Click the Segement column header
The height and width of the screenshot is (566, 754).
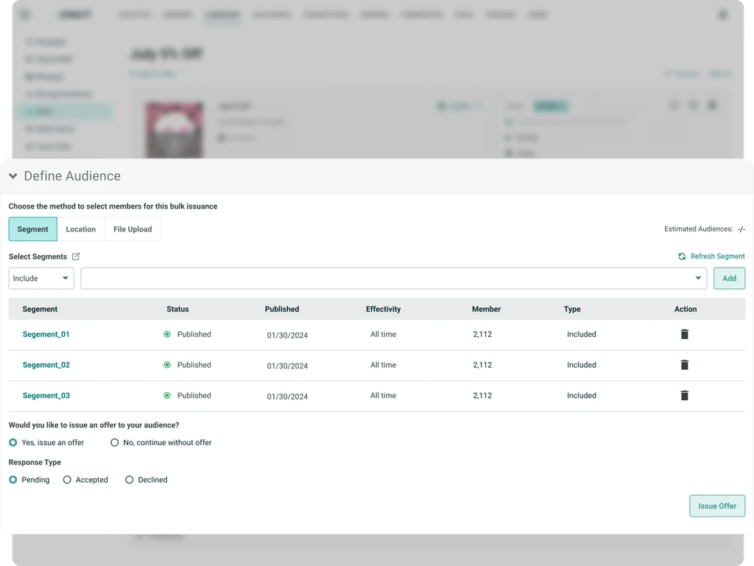coord(40,309)
